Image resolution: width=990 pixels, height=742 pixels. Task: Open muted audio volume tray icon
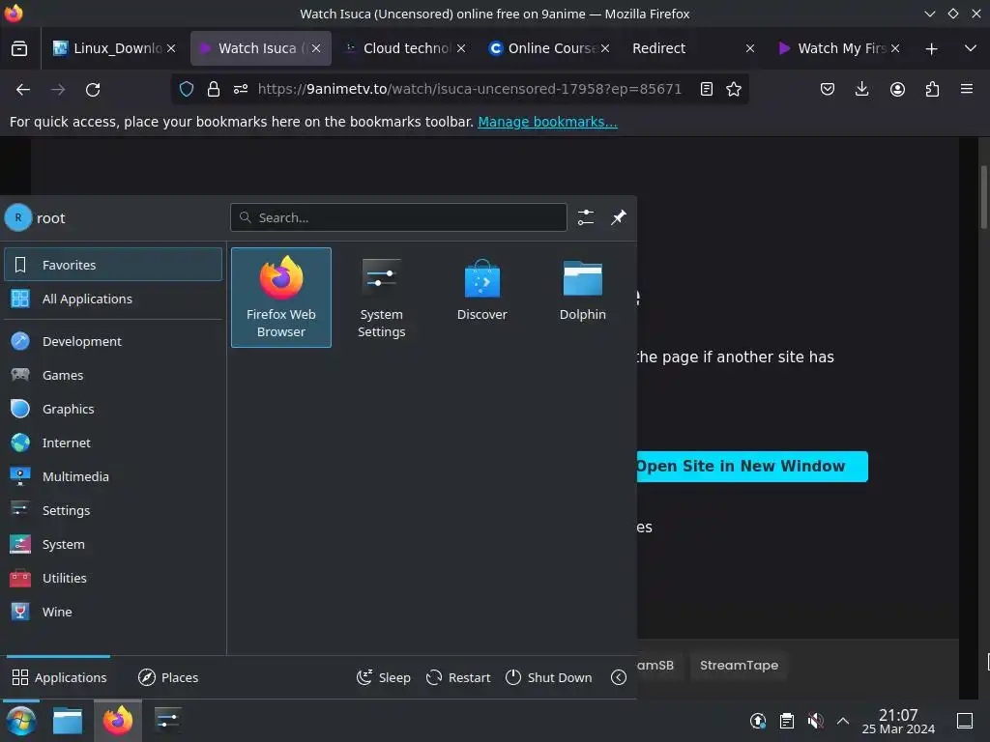815,721
